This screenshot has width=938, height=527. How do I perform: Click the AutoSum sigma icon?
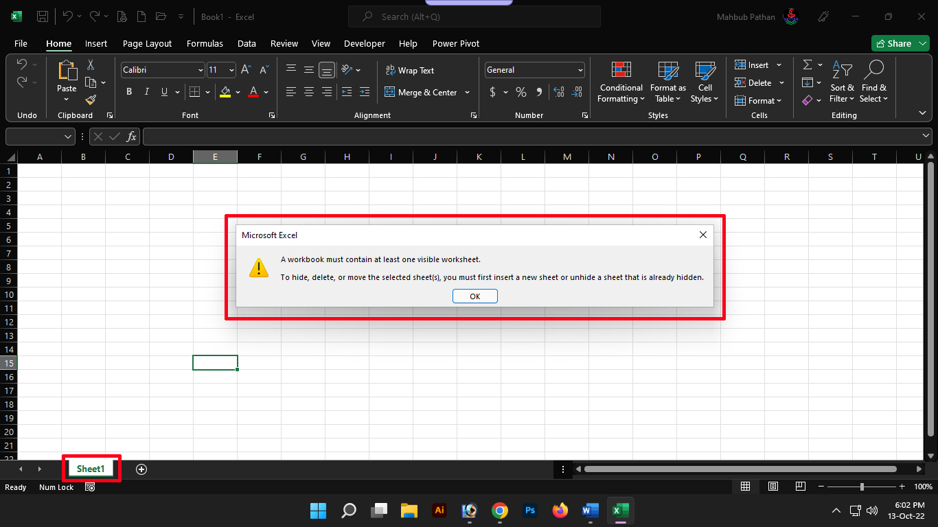808,65
